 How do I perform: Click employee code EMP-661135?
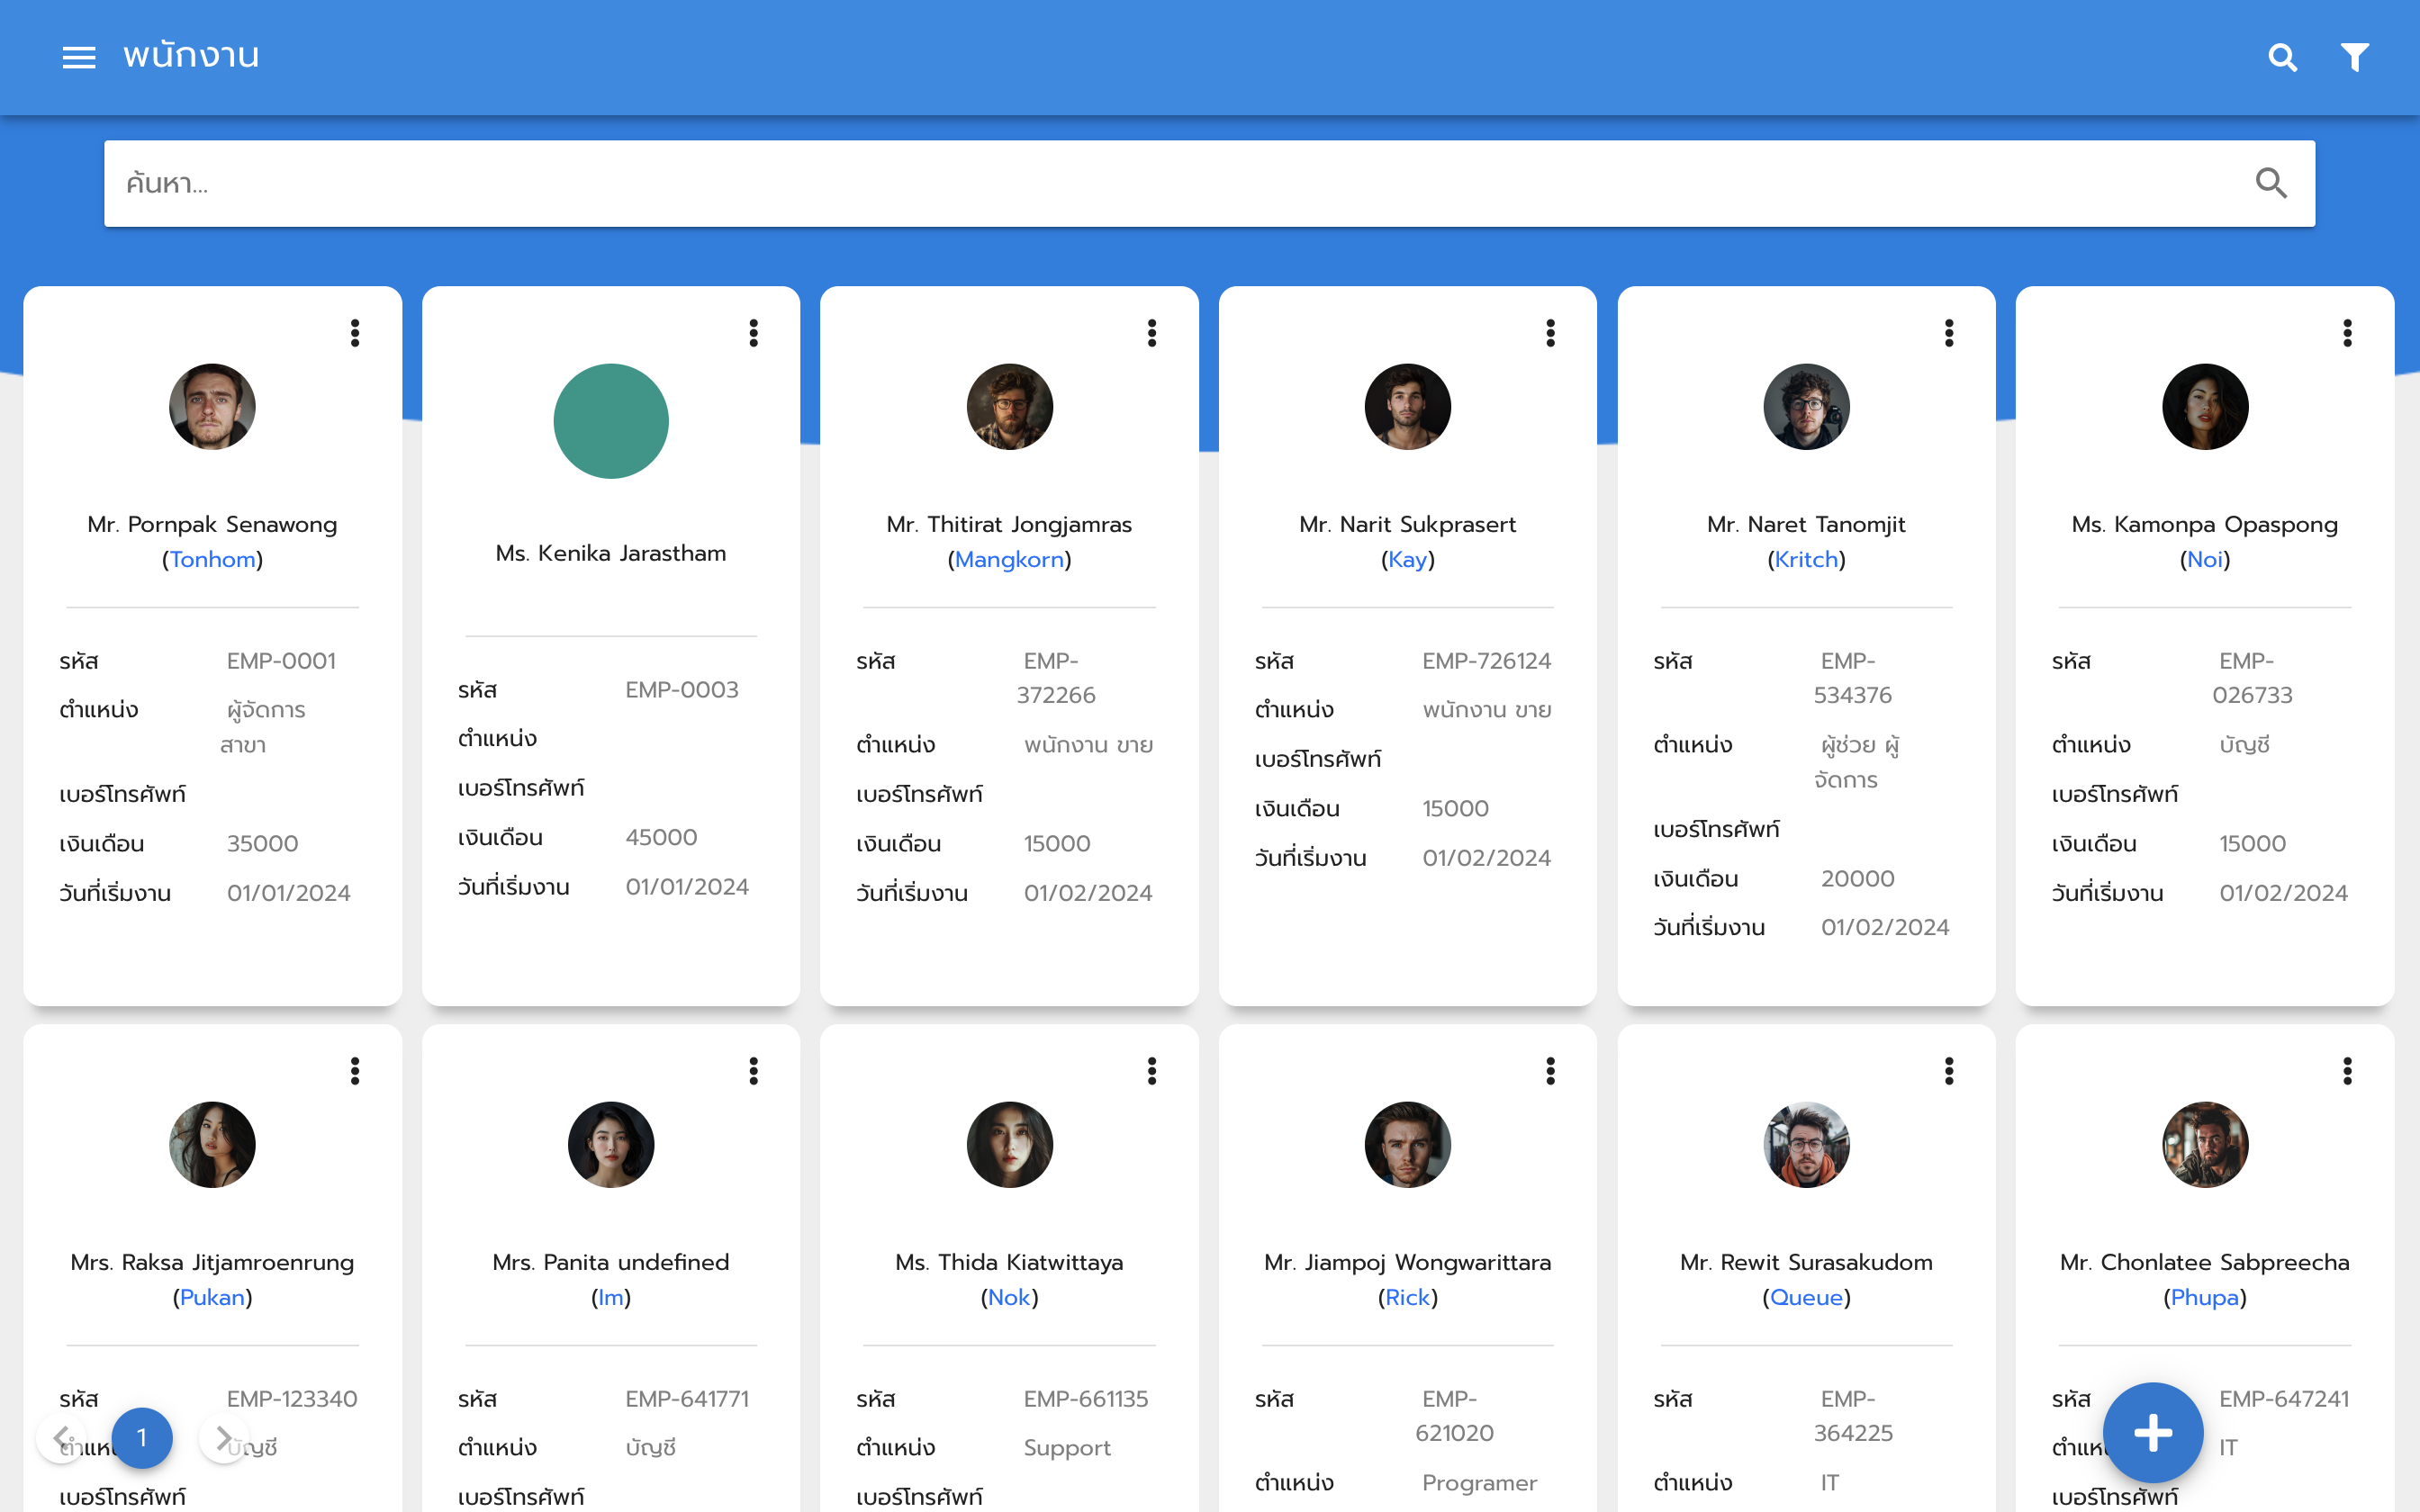[1086, 1399]
